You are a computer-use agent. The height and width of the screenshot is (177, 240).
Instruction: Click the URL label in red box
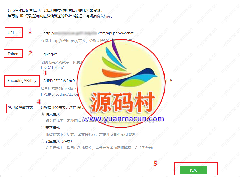tap(11, 33)
